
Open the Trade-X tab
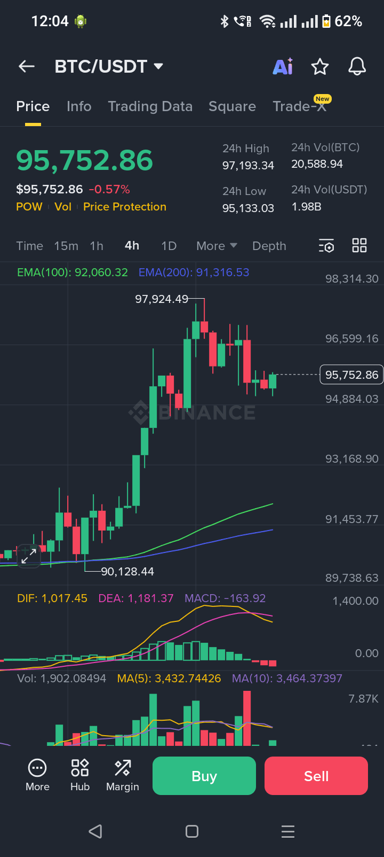point(300,106)
